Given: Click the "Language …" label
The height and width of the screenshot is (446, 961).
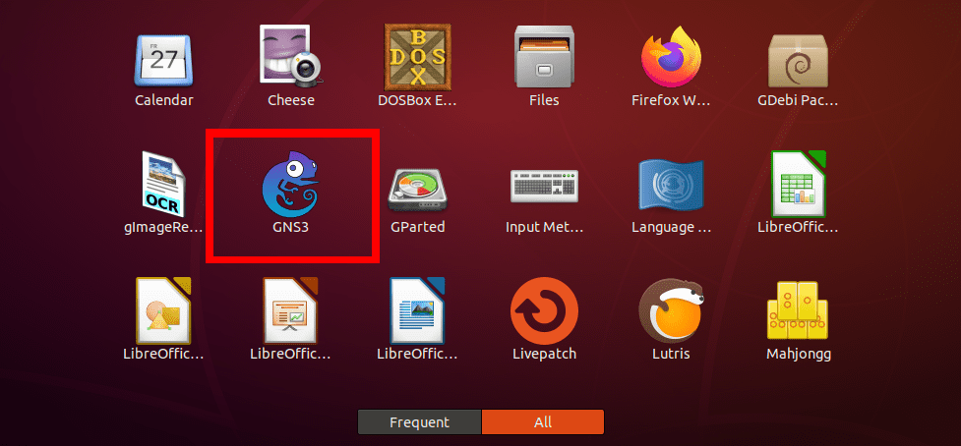Looking at the screenshot, I should click(x=671, y=228).
